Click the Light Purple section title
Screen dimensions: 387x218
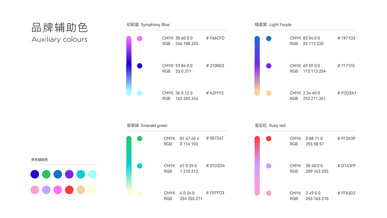273,25
